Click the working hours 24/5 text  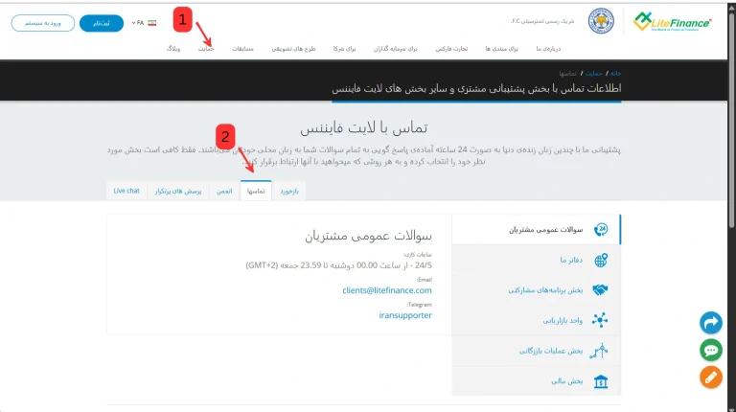[x=338, y=265]
